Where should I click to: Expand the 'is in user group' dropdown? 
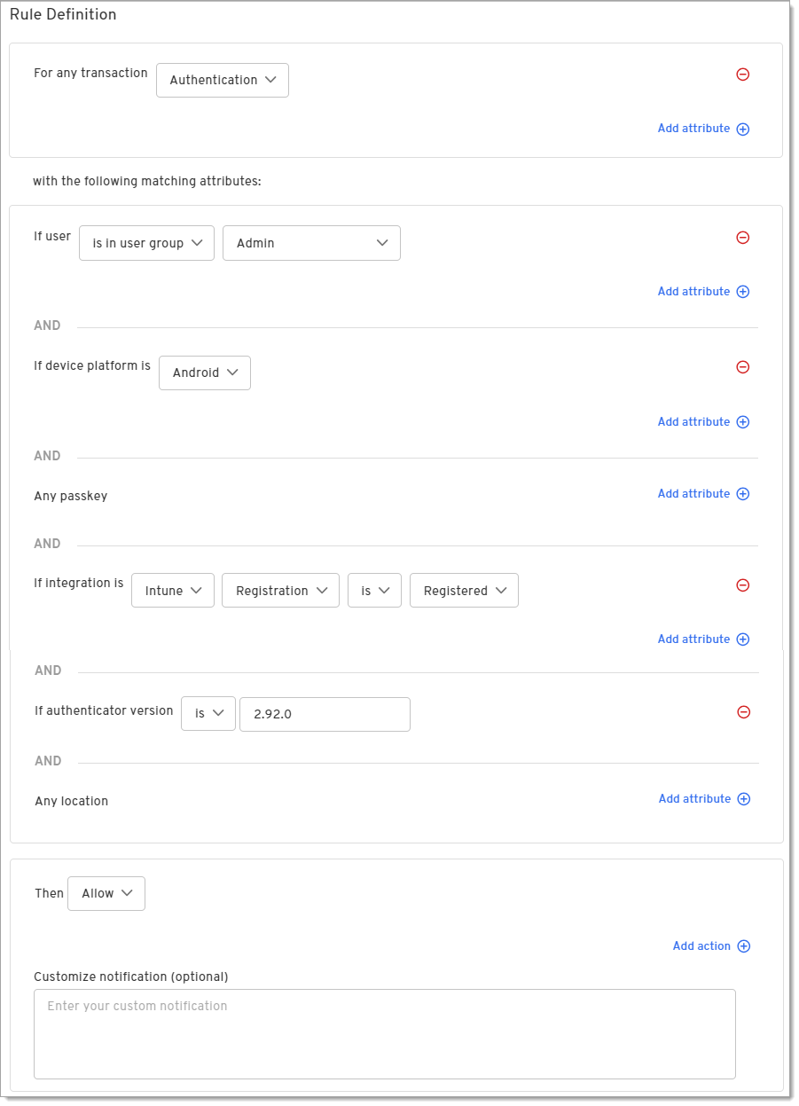[146, 243]
